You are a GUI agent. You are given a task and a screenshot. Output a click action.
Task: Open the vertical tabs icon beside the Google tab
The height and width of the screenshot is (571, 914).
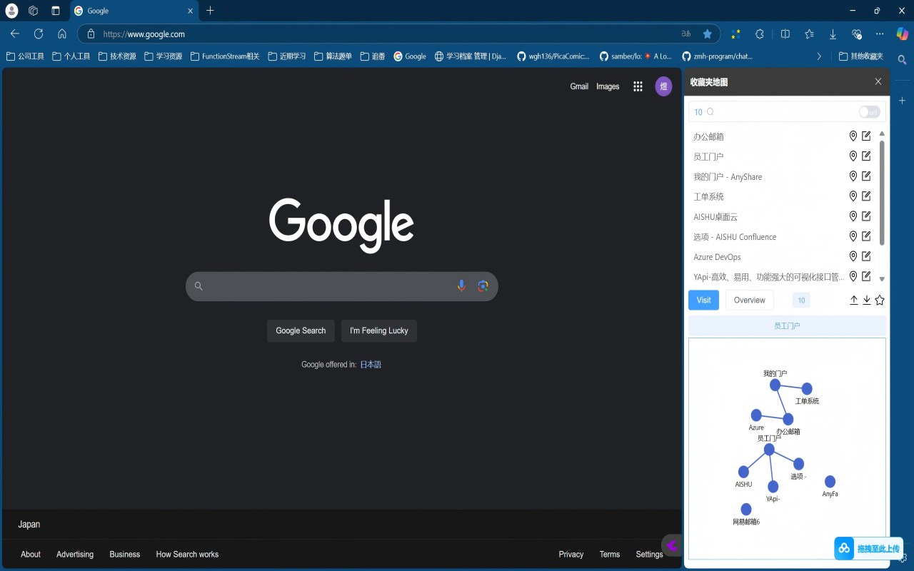tap(56, 11)
